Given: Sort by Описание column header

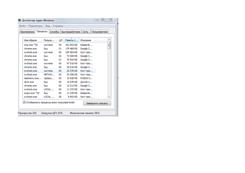Looking at the screenshot, I should (x=87, y=40).
